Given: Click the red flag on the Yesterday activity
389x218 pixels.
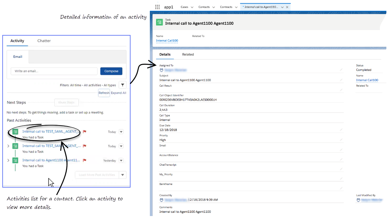Looking at the screenshot, I should (x=84, y=160).
